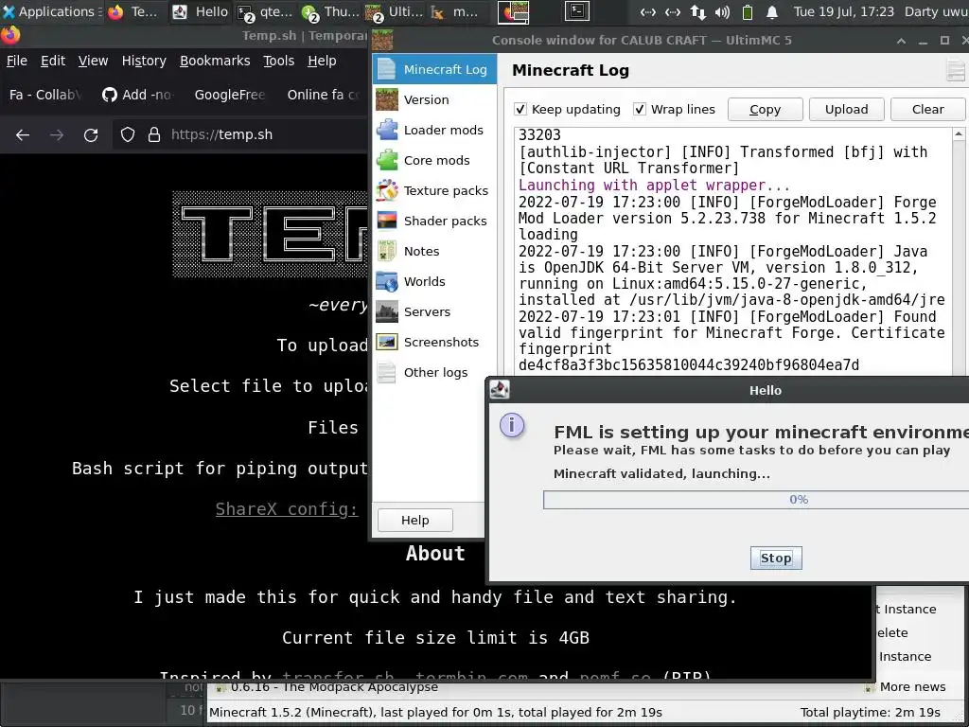Screen dimensions: 969x727
Task: Stop the FML setup in Hello dialog
Action: pos(776,559)
